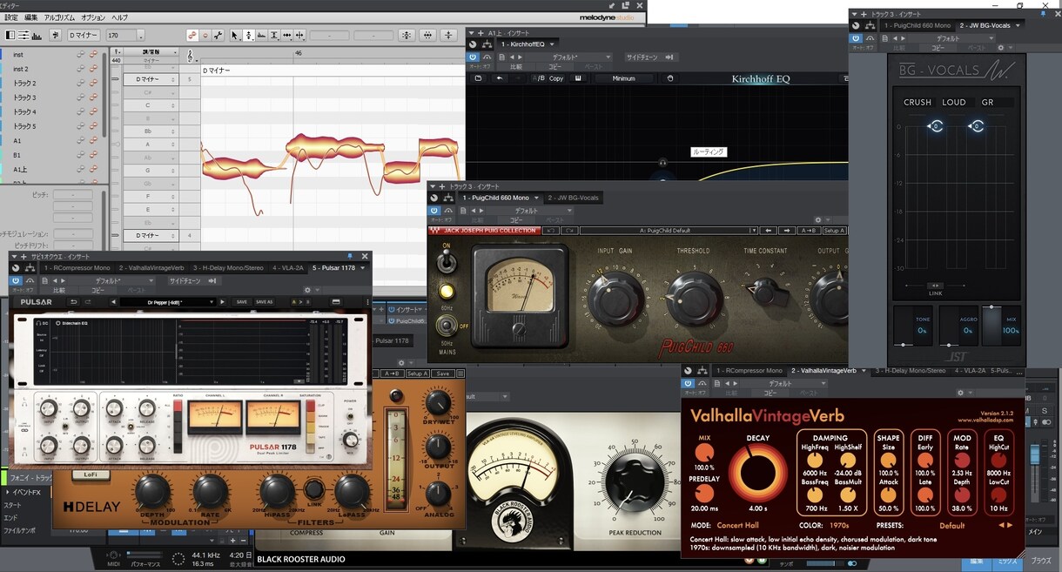The width and height of the screenshot is (1062, 572).
Task: Open the Melodyne 設定 menu
Action: [x=11, y=17]
